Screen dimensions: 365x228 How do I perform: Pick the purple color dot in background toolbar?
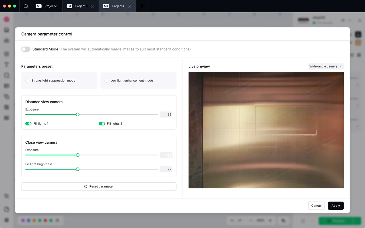pyautogui.click(x=23, y=220)
